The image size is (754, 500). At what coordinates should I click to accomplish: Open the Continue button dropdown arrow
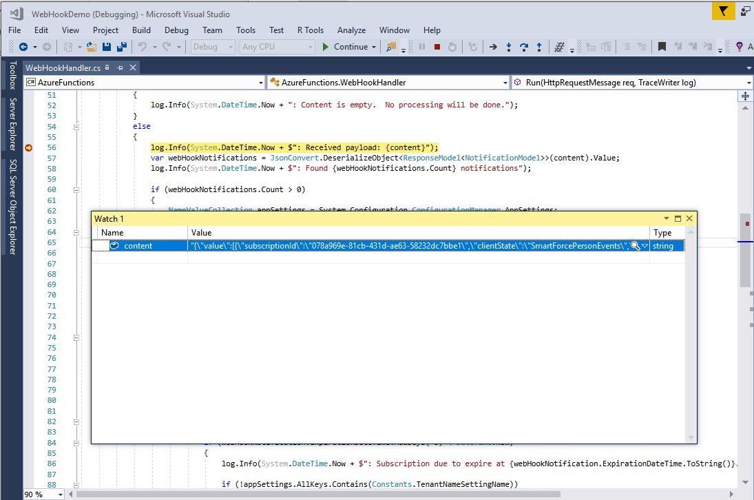pos(374,47)
